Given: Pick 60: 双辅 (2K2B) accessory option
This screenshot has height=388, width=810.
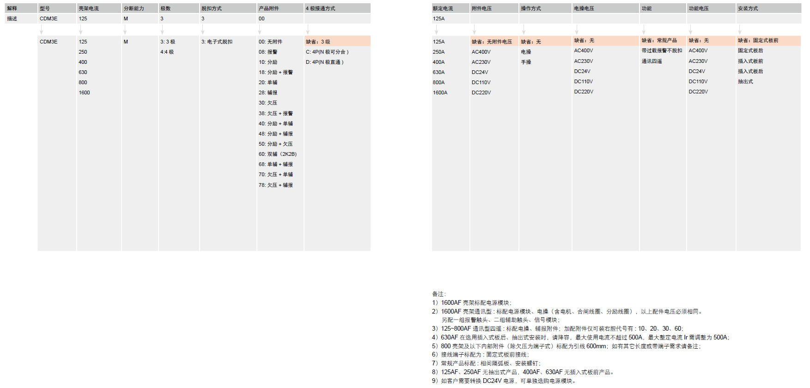Looking at the screenshot, I should point(277,154).
